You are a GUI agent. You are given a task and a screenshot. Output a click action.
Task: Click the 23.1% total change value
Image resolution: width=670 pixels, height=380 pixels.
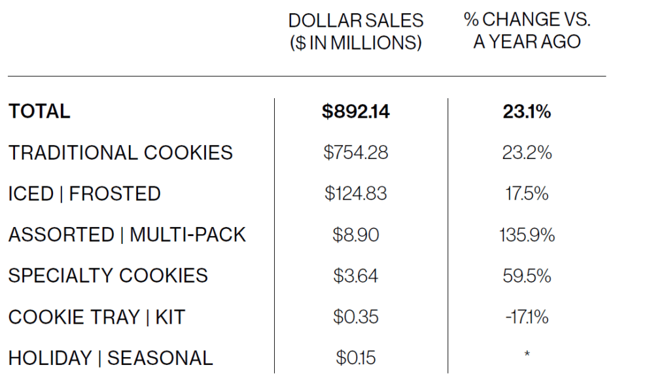(x=527, y=112)
